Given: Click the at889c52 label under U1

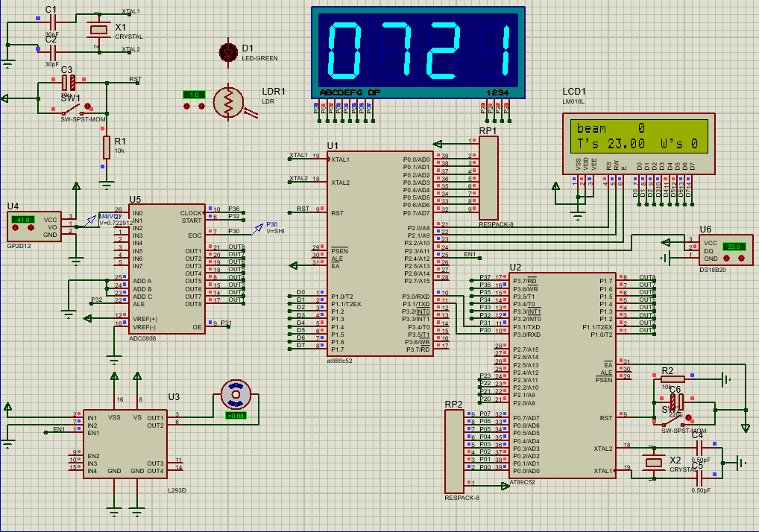Looking at the screenshot, I should pyautogui.click(x=340, y=361).
